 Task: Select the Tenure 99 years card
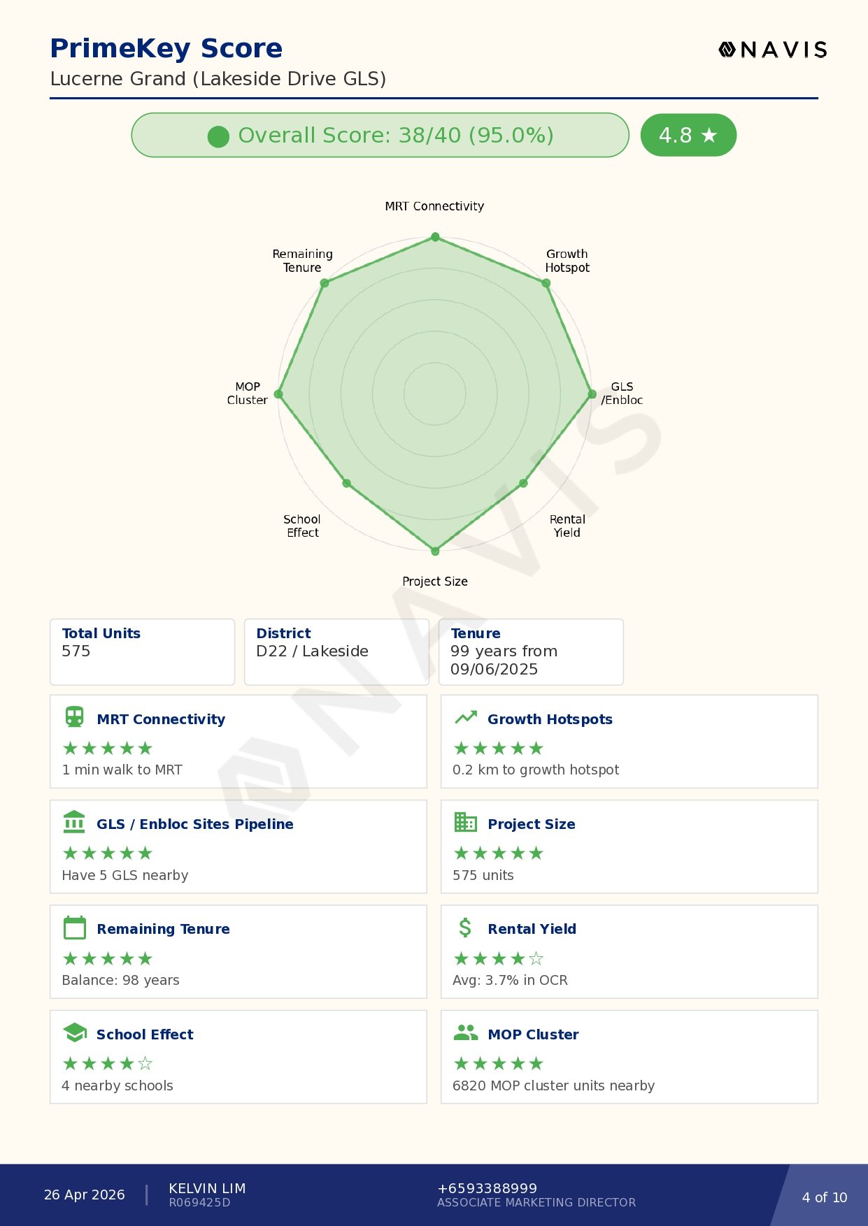point(531,651)
